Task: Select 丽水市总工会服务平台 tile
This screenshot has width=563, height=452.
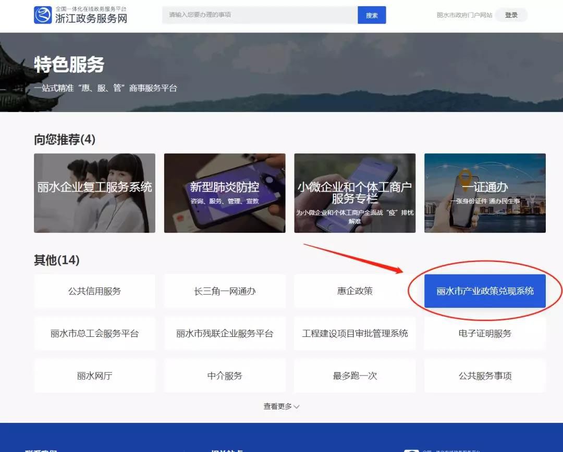Action: coord(95,333)
